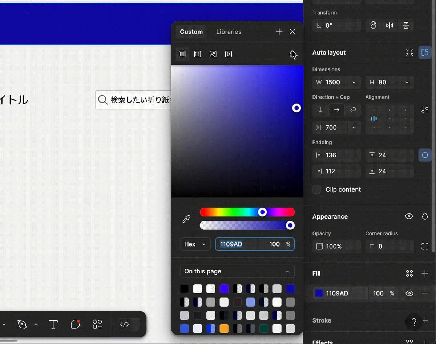Select the gradient fill type icon
This screenshot has height=344, width=436.
pos(198,54)
